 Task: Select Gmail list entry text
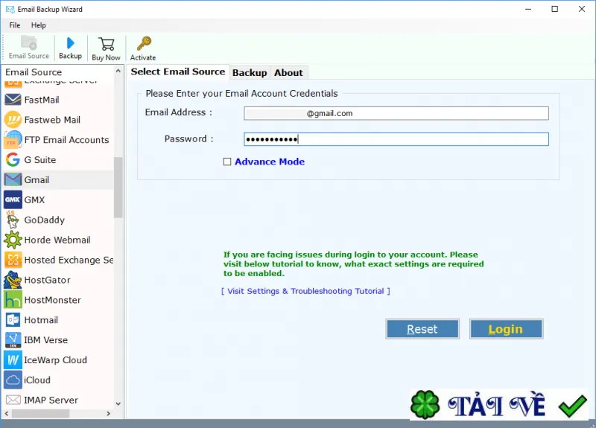click(x=37, y=180)
